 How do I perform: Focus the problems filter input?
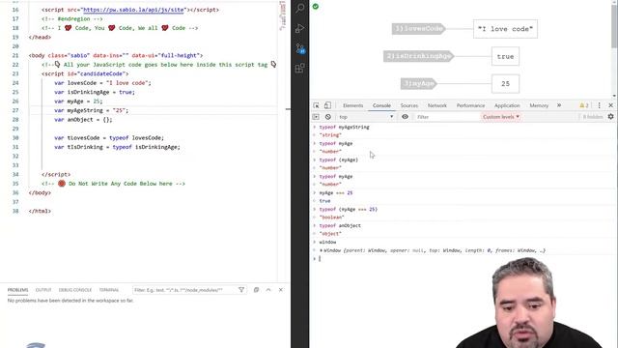coord(184,290)
